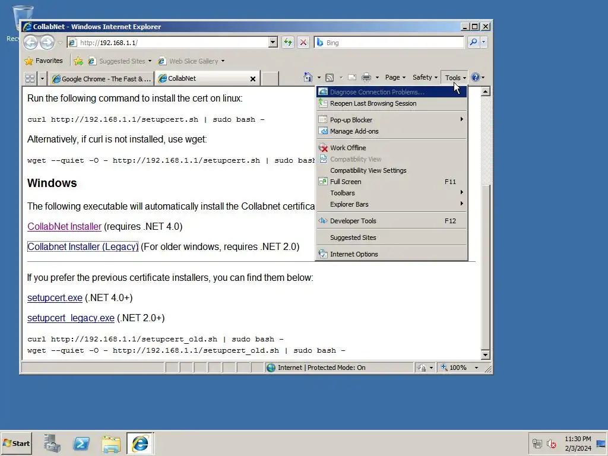
Task: Close the Tools menu button
Action: coord(455,78)
